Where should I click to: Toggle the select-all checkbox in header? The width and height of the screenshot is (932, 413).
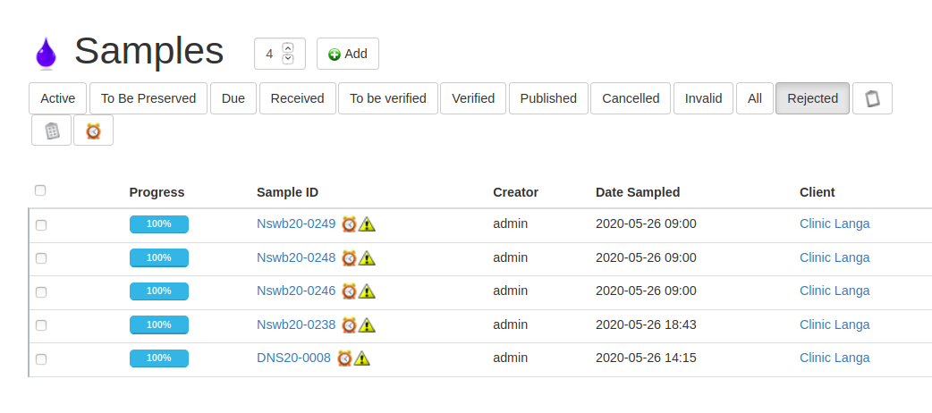40,190
